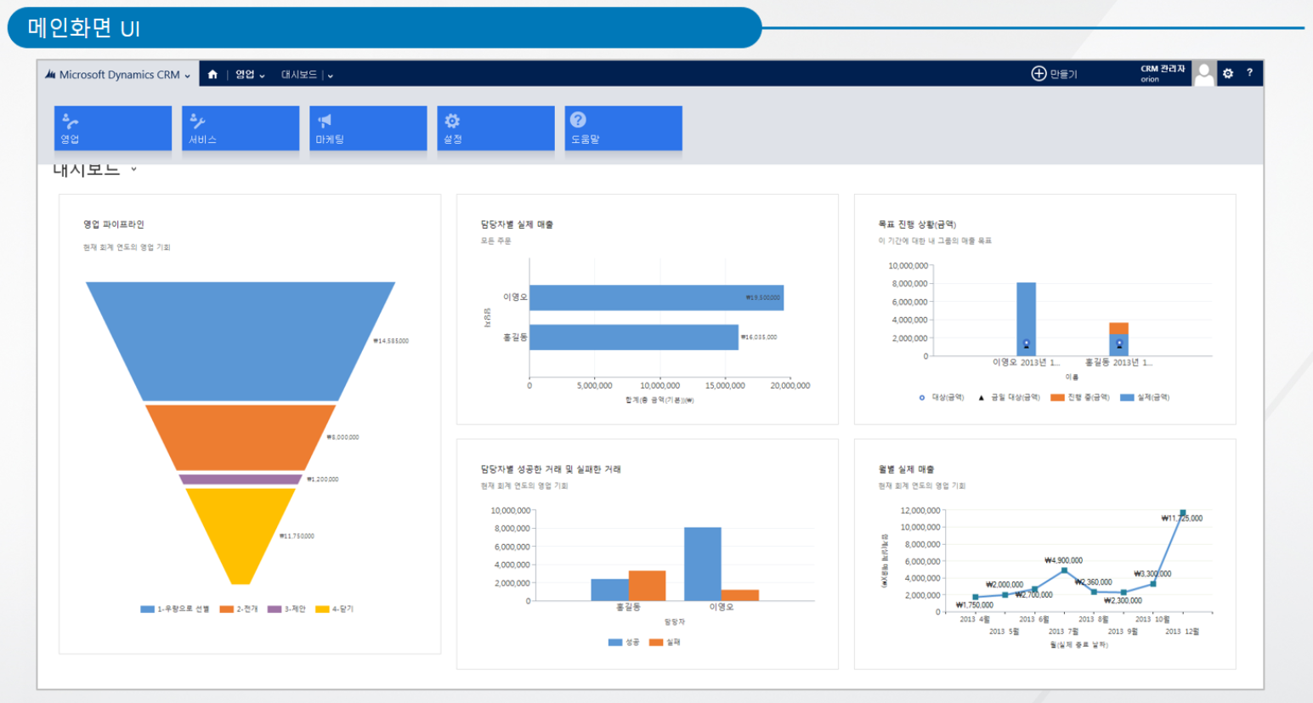Screen dimensions: 1313x703
Task: Click the 진행 중(금액) legend swatch
Action: coord(1057,397)
